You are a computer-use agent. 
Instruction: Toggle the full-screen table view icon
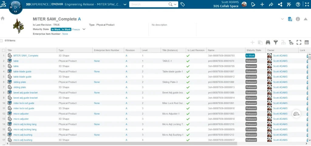point(299,43)
